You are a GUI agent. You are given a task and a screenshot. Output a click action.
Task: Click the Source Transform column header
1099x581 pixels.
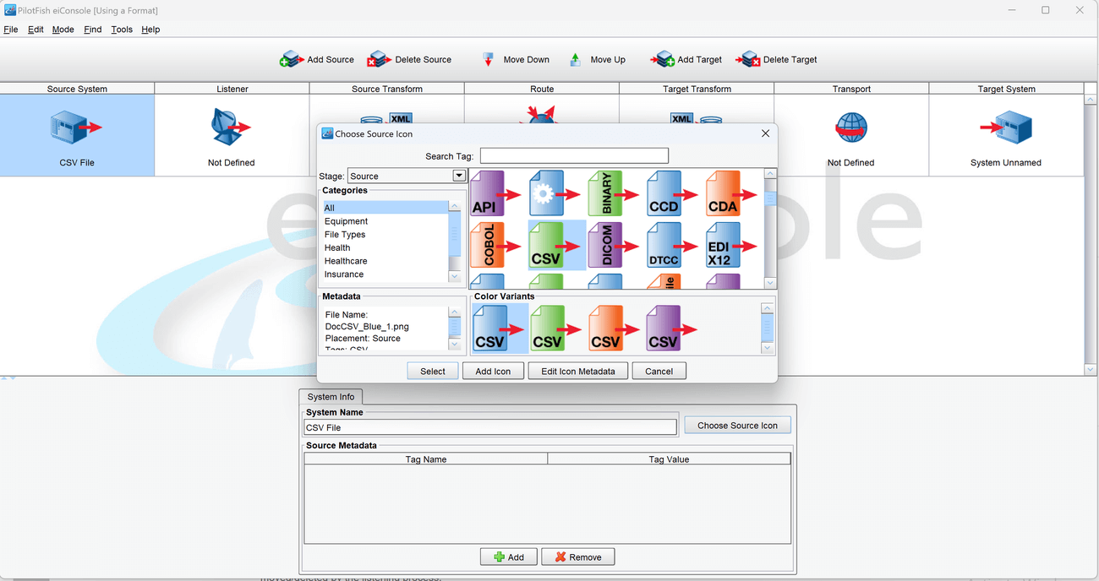point(387,89)
